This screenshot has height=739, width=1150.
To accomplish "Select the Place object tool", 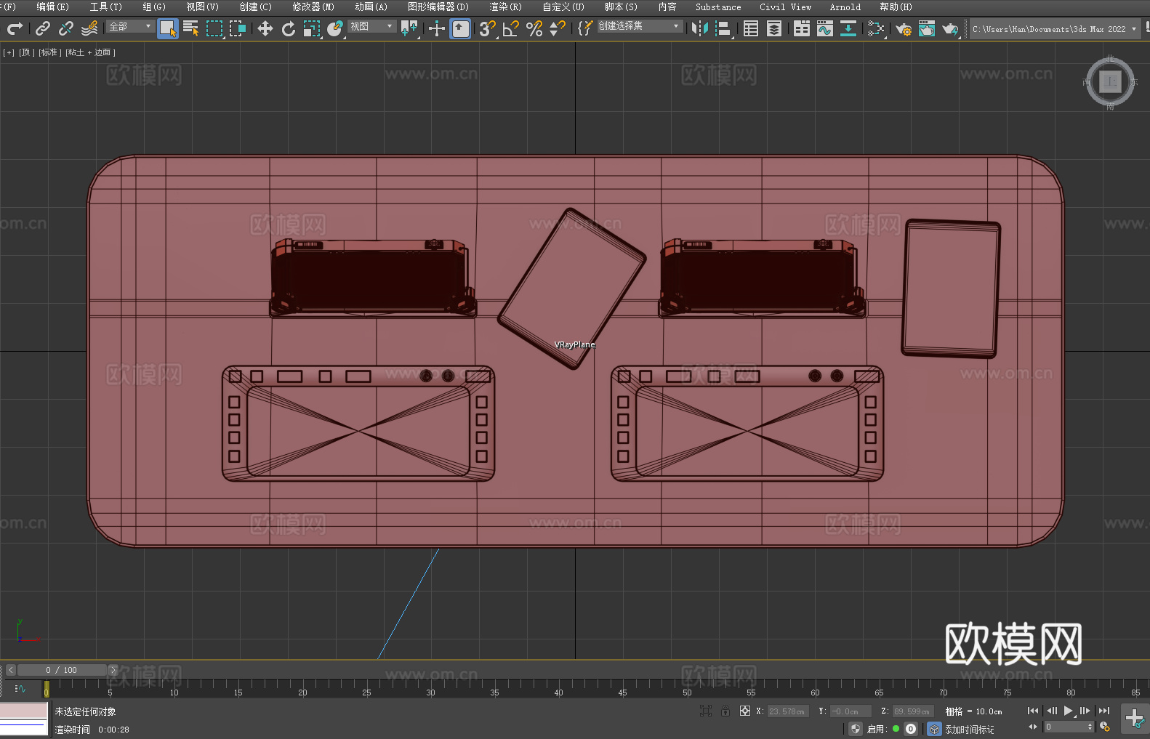I will [x=335, y=28].
